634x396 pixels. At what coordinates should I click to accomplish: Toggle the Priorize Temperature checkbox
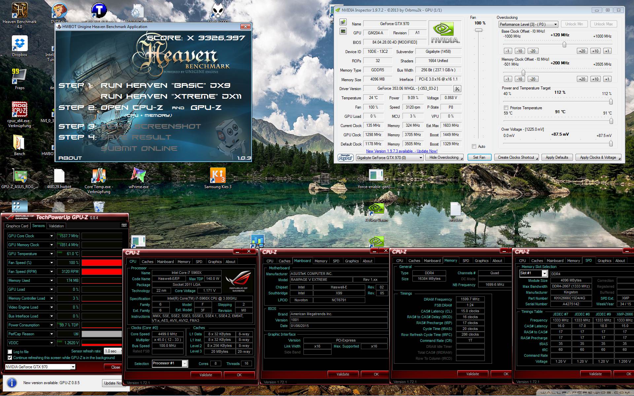click(506, 108)
